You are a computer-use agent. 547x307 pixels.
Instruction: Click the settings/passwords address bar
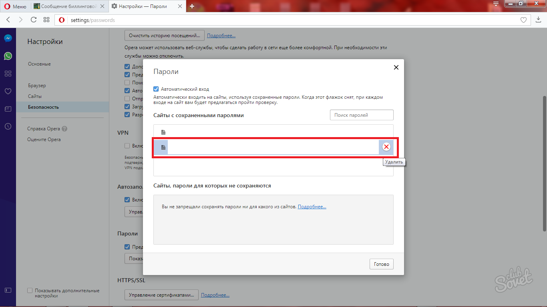[292, 20]
